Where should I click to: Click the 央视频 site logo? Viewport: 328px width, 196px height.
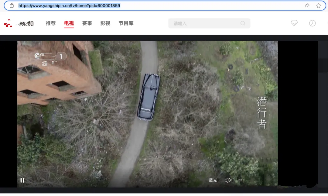pyautogui.click(x=19, y=23)
